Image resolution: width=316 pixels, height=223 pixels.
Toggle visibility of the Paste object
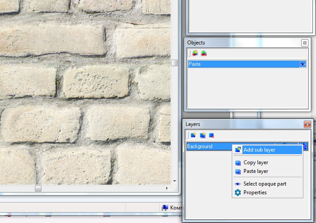click(302, 64)
